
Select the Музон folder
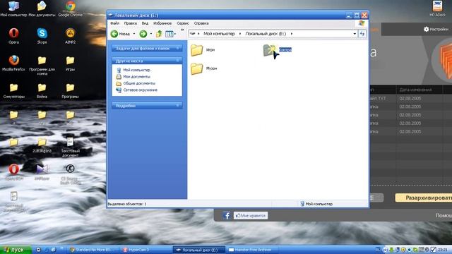(204, 68)
